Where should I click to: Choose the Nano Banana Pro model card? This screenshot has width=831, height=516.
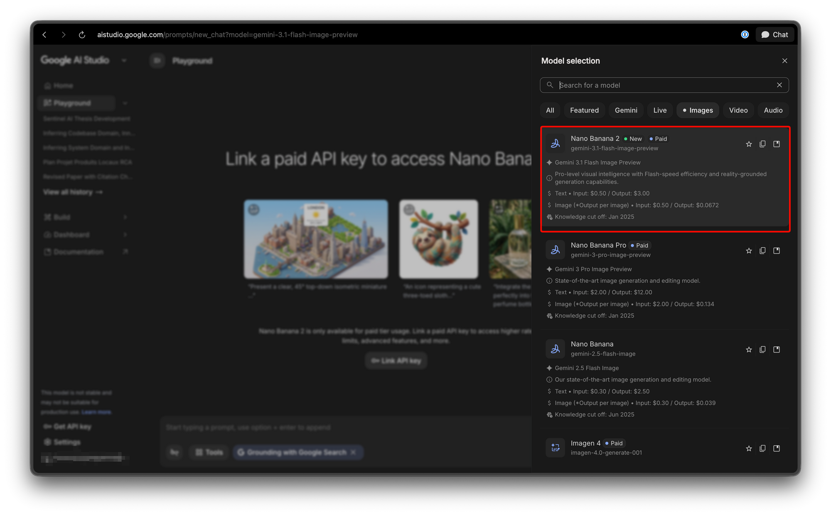point(664,281)
